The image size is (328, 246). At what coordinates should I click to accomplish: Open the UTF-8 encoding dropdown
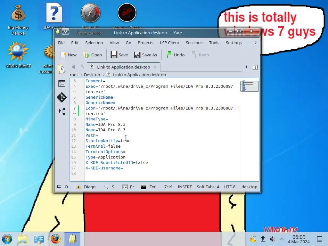tap(230, 187)
